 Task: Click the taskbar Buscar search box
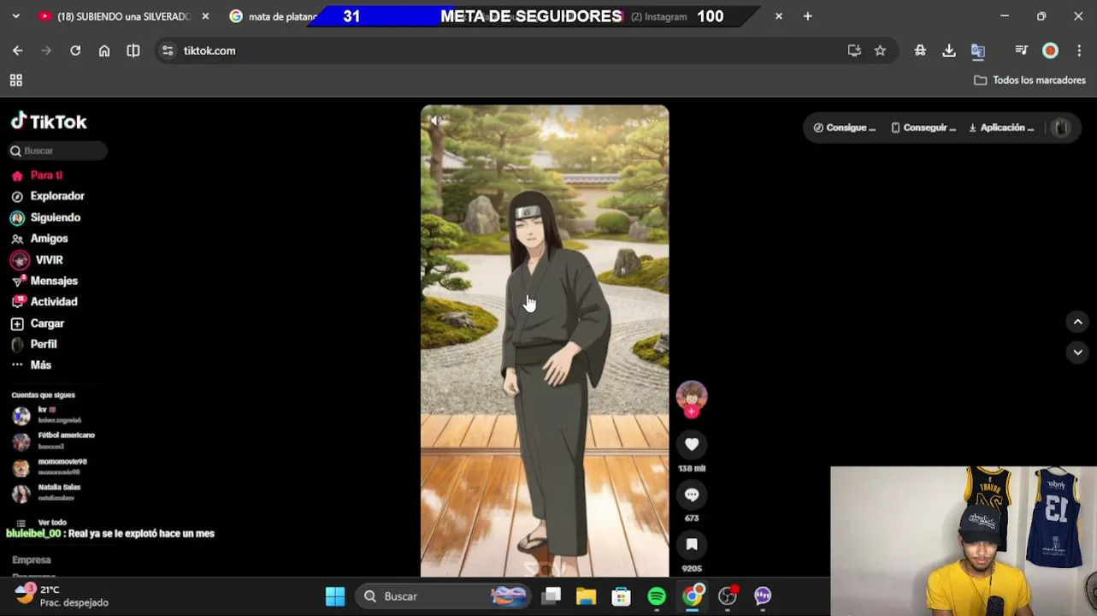tap(444, 596)
